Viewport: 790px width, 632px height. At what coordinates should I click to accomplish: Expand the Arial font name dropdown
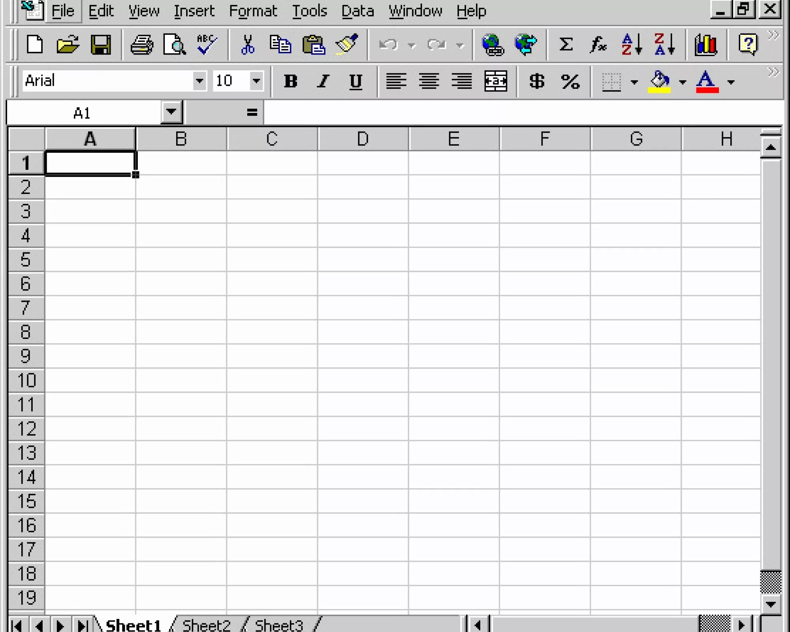point(199,81)
